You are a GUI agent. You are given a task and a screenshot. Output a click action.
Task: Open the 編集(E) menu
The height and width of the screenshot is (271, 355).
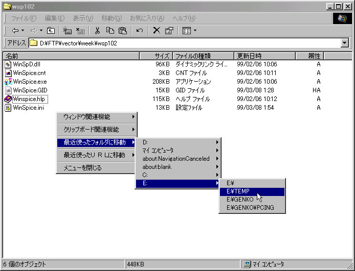(x=55, y=18)
